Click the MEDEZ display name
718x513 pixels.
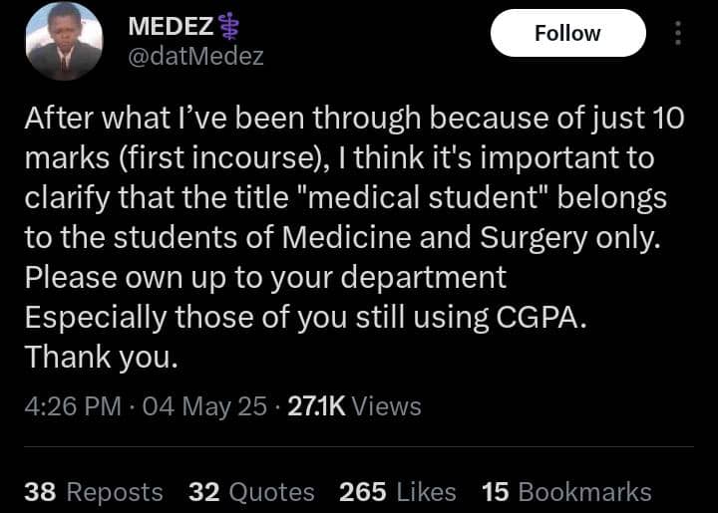pos(171,26)
